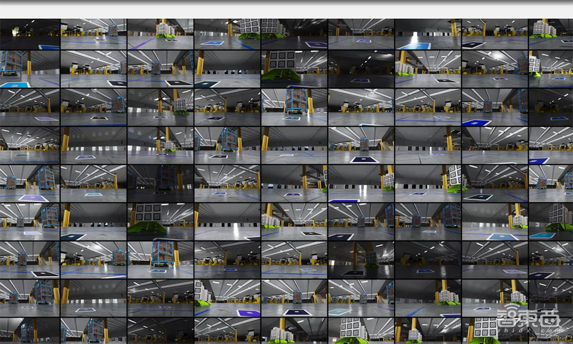Select thumbnail with cyan floor marker and checkerboard box

click(550, 221)
